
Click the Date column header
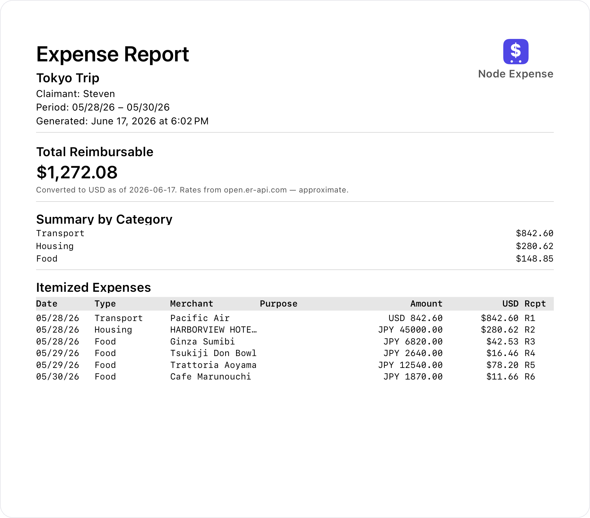[x=47, y=304]
